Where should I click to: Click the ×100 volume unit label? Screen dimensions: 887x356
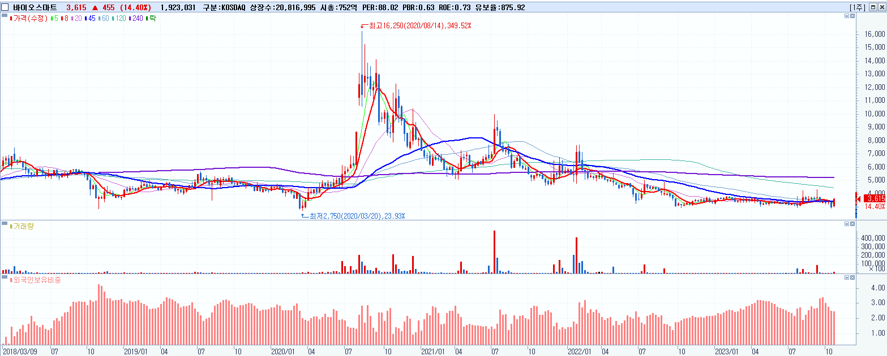(x=877, y=270)
